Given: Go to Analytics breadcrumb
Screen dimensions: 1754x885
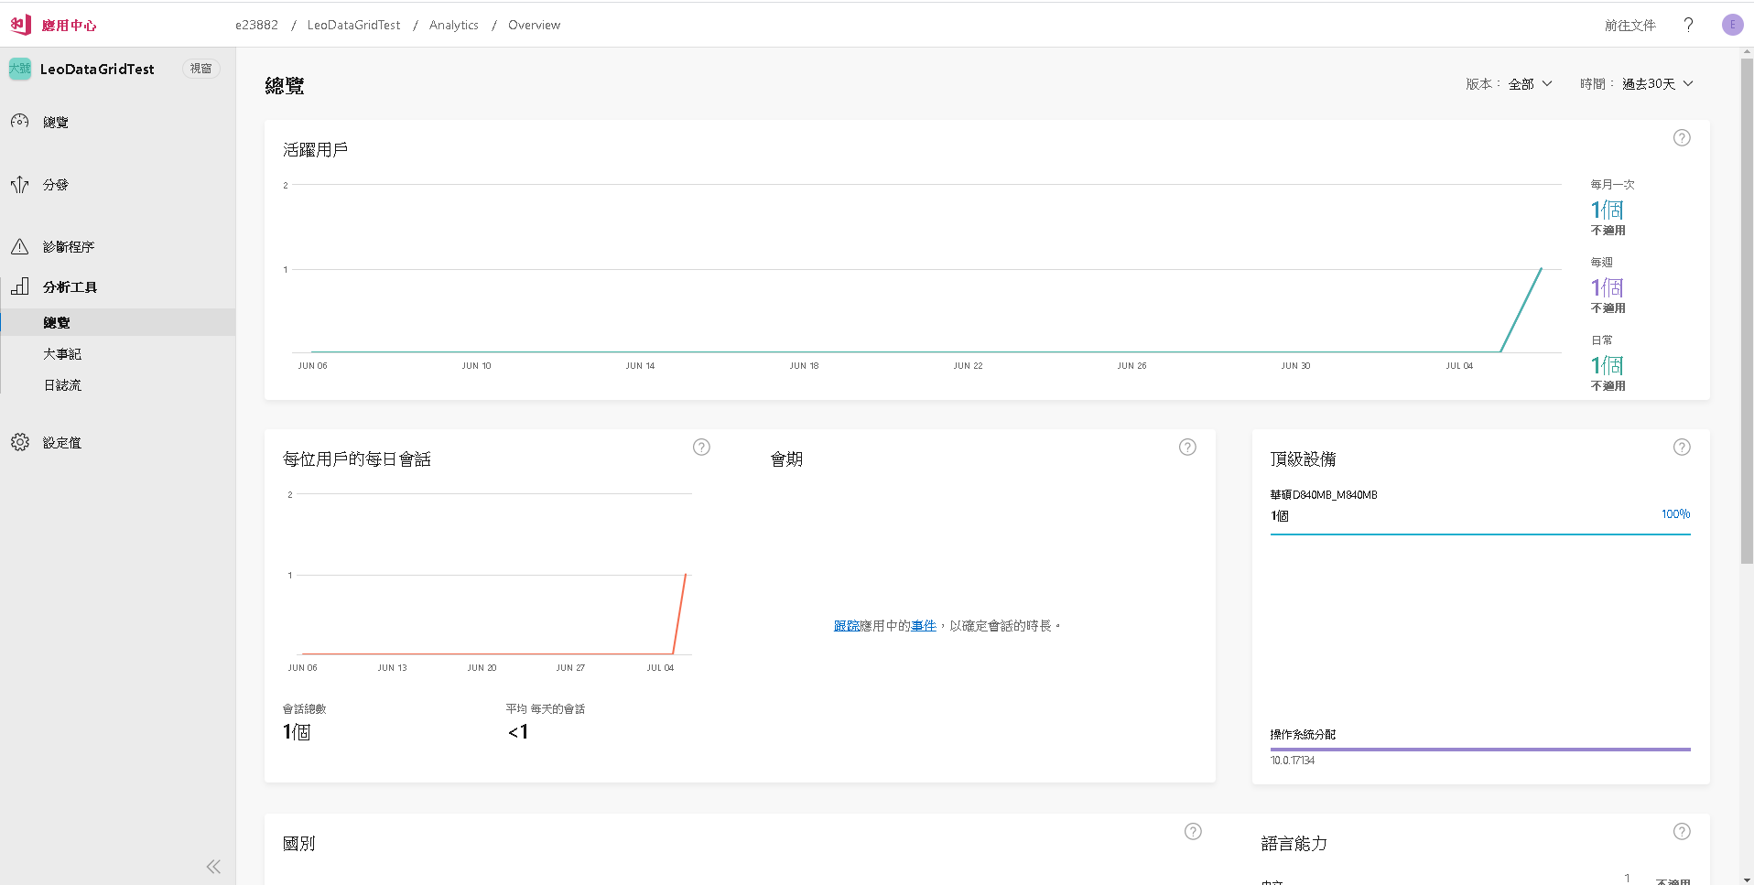Looking at the screenshot, I should coord(453,25).
